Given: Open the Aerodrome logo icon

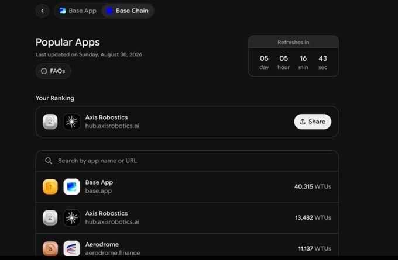Looking at the screenshot, I should click(x=71, y=248).
